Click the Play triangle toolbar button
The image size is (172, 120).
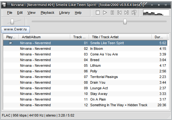(x=105, y=13)
